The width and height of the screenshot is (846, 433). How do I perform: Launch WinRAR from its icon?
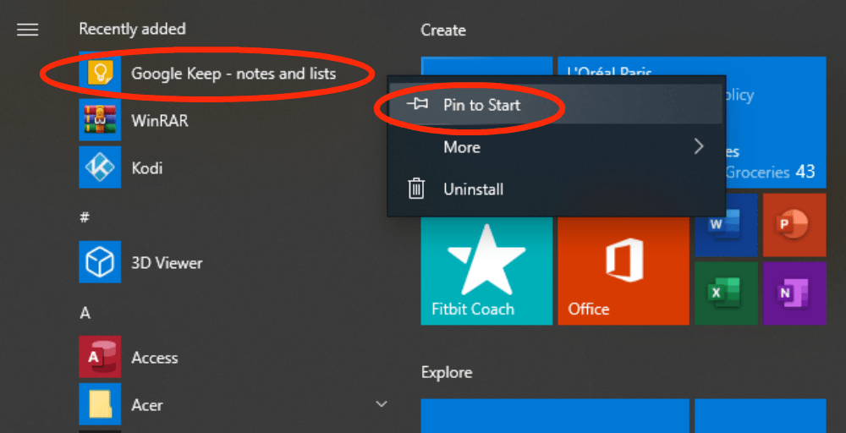(x=100, y=120)
